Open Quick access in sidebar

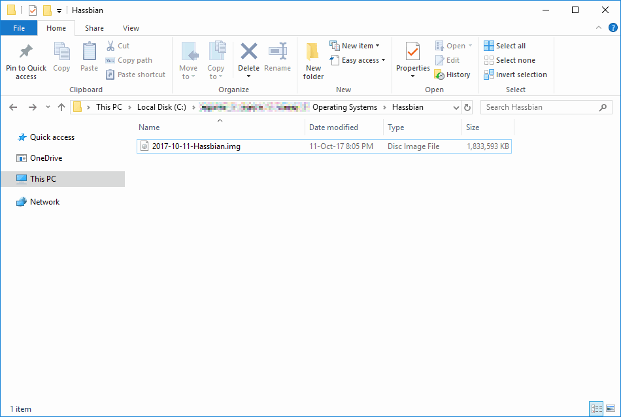click(52, 137)
